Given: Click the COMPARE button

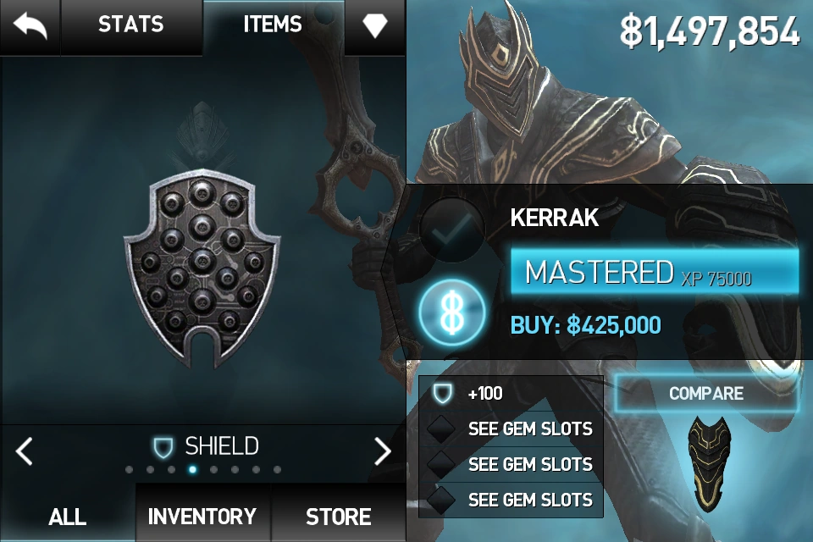Looking at the screenshot, I should point(706,394).
